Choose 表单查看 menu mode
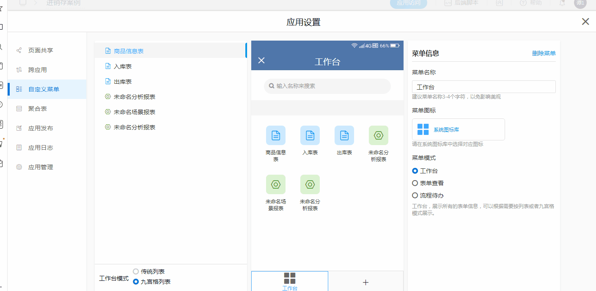 [x=415, y=183]
